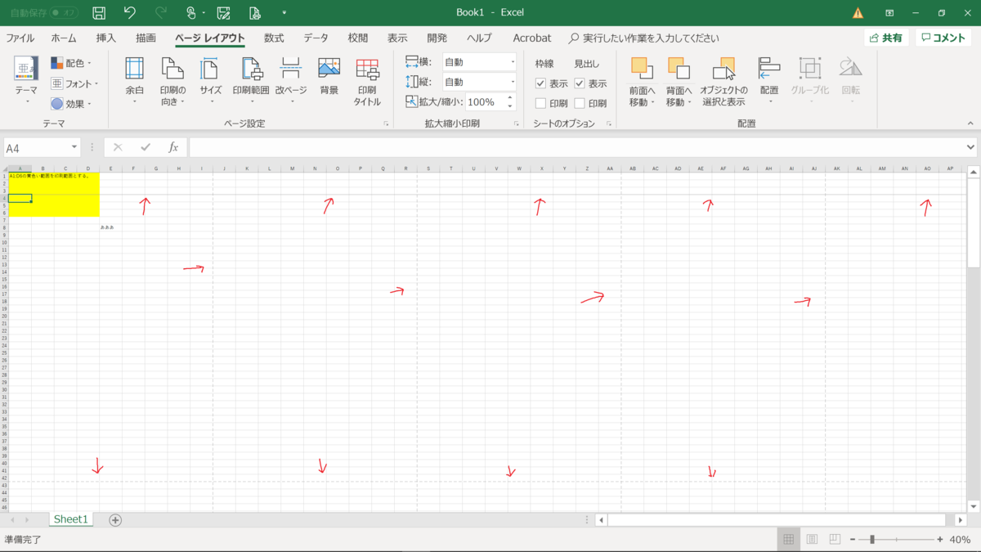
Task: Select the Sheet1 tab
Action: [x=71, y=519]
